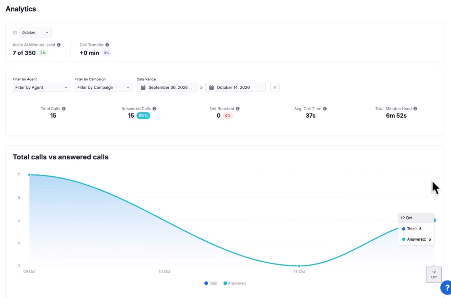Open the help question mark button
451x298 pixels.
click(x=446, y=288)
